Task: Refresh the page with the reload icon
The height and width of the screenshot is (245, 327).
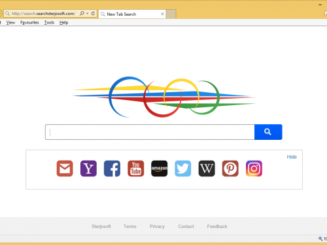Action: [x=93, y=14]
